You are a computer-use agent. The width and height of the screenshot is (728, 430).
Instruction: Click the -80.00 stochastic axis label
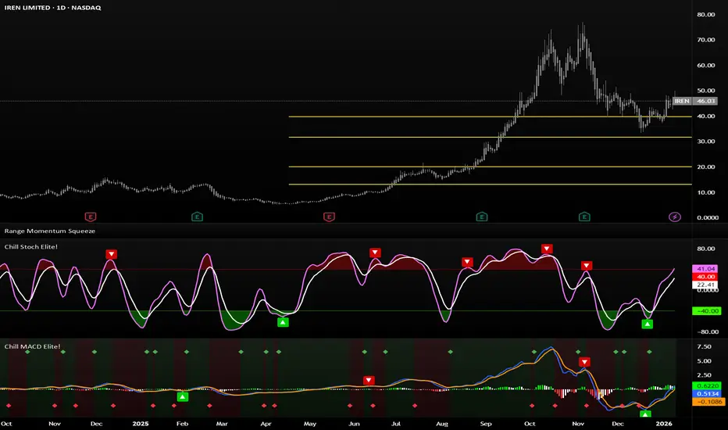[708, 332]
